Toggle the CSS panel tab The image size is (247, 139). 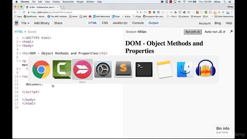(105, 23)
